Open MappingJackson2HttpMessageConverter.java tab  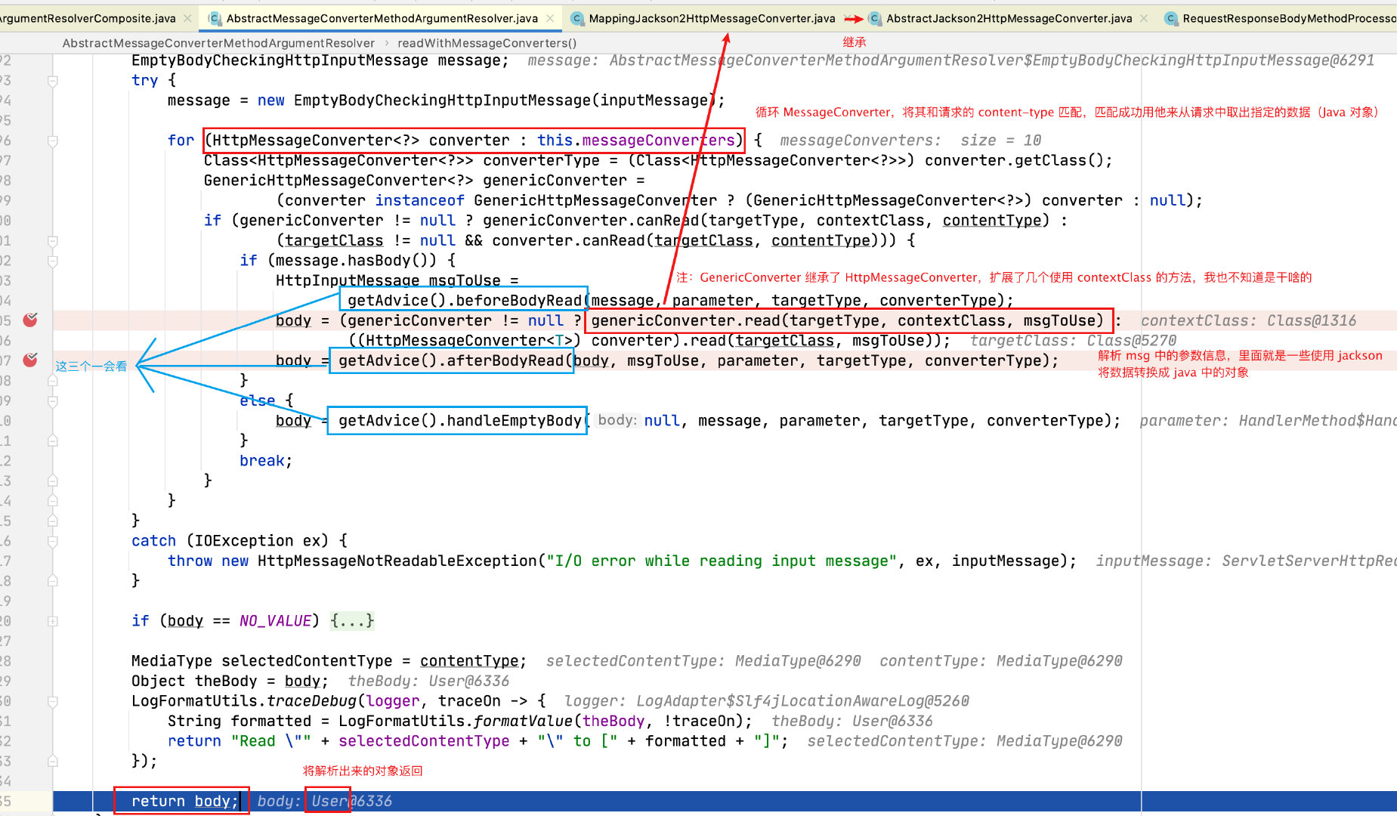(x=712, y=18)
